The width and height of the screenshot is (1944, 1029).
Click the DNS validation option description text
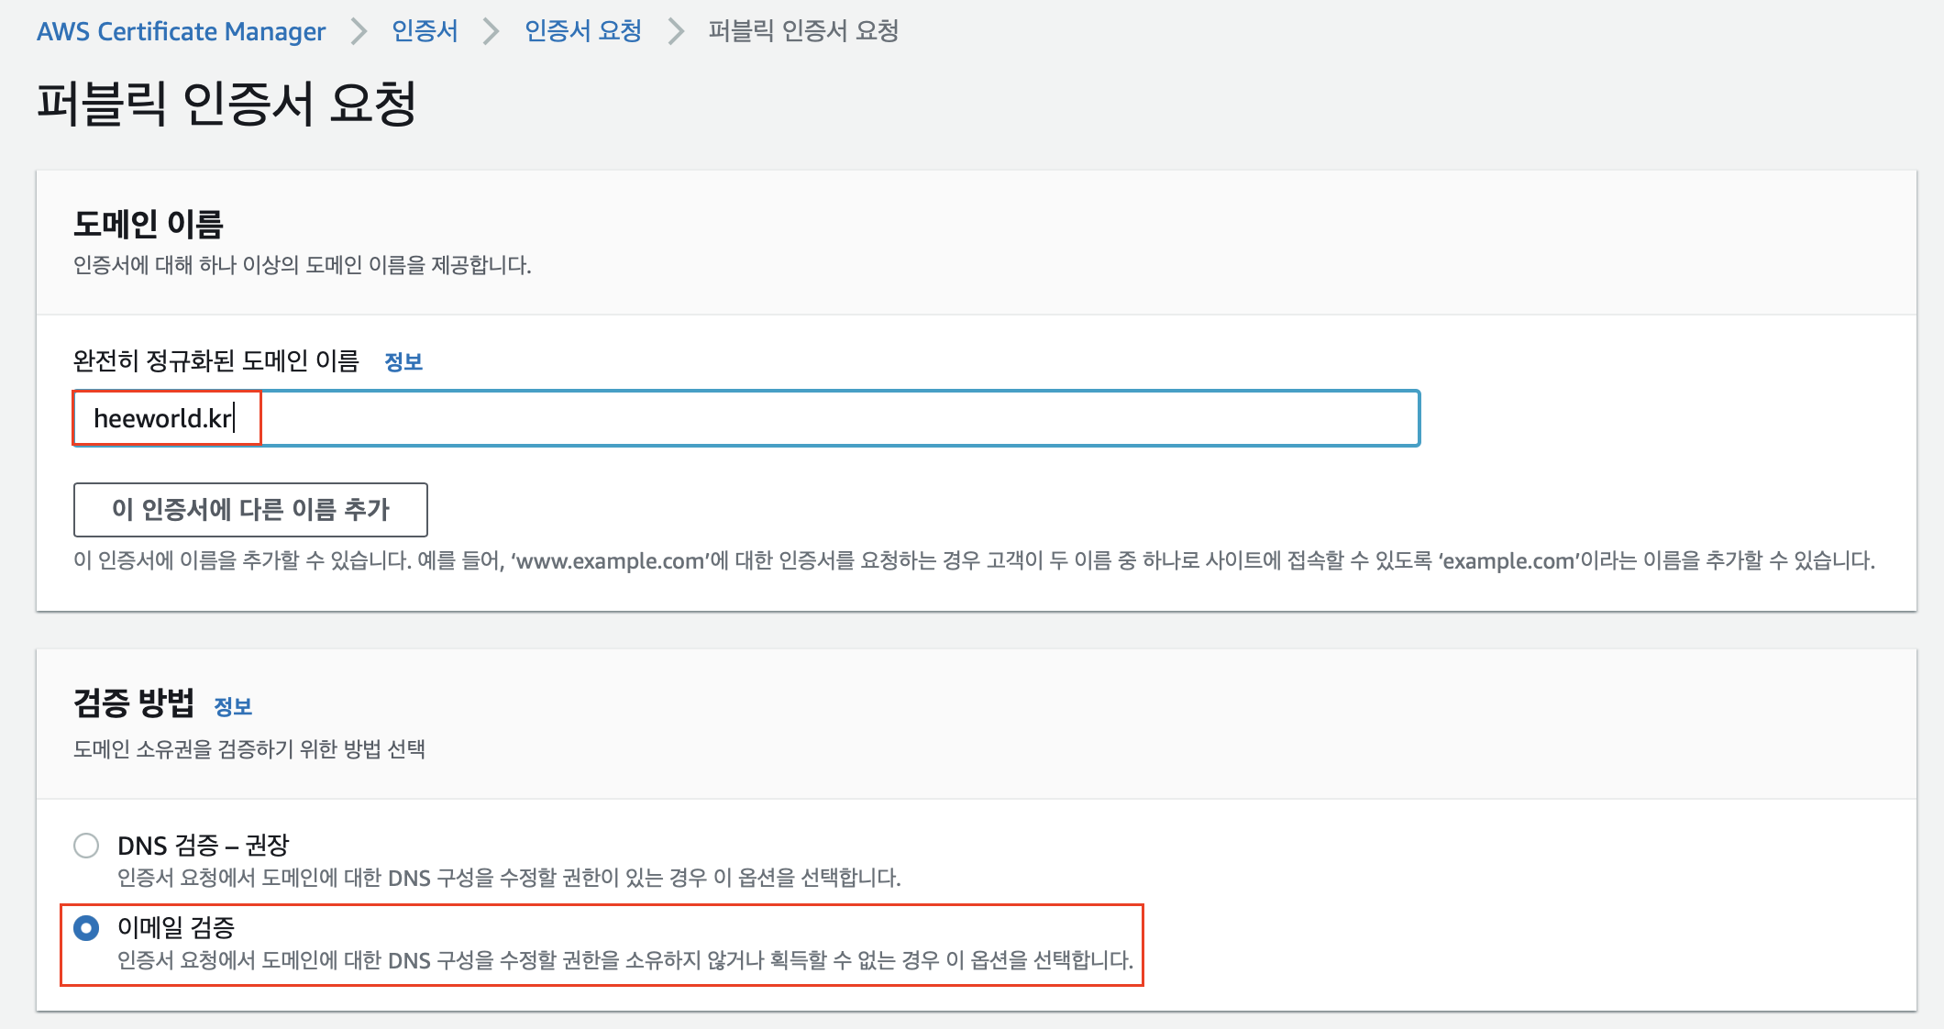click(x=509, y=878)
